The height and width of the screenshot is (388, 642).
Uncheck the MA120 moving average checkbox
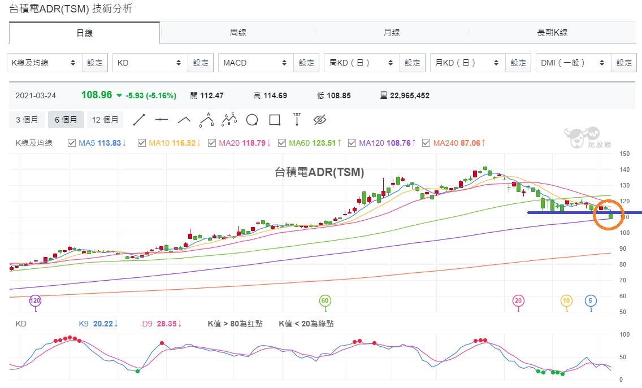352,143
